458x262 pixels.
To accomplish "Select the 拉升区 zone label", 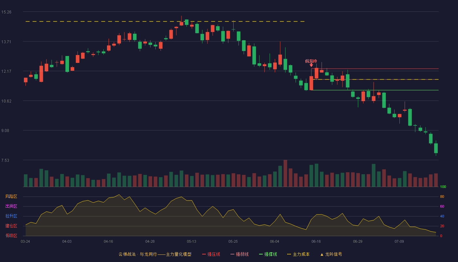I will pos(11,216).
